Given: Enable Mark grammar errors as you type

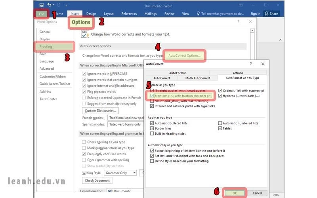Looking at the screenshot, I should tap(84, 148).
